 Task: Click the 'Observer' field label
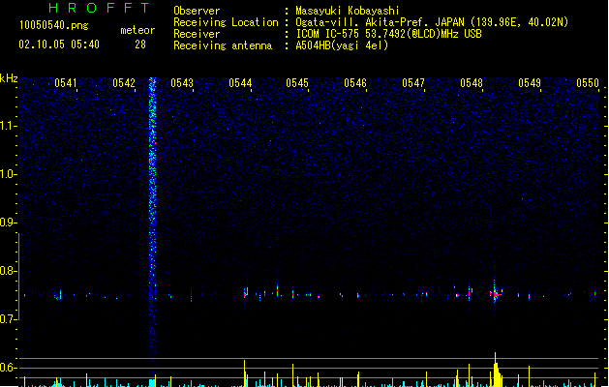(x=197, y=11)
